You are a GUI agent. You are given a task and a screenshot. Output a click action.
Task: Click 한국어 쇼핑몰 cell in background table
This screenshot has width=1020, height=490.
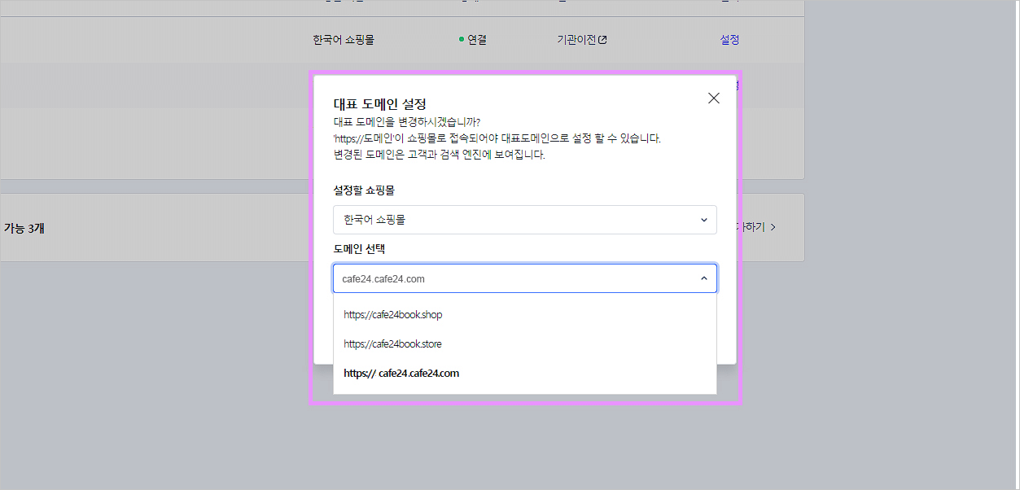(x=344, y=39)
